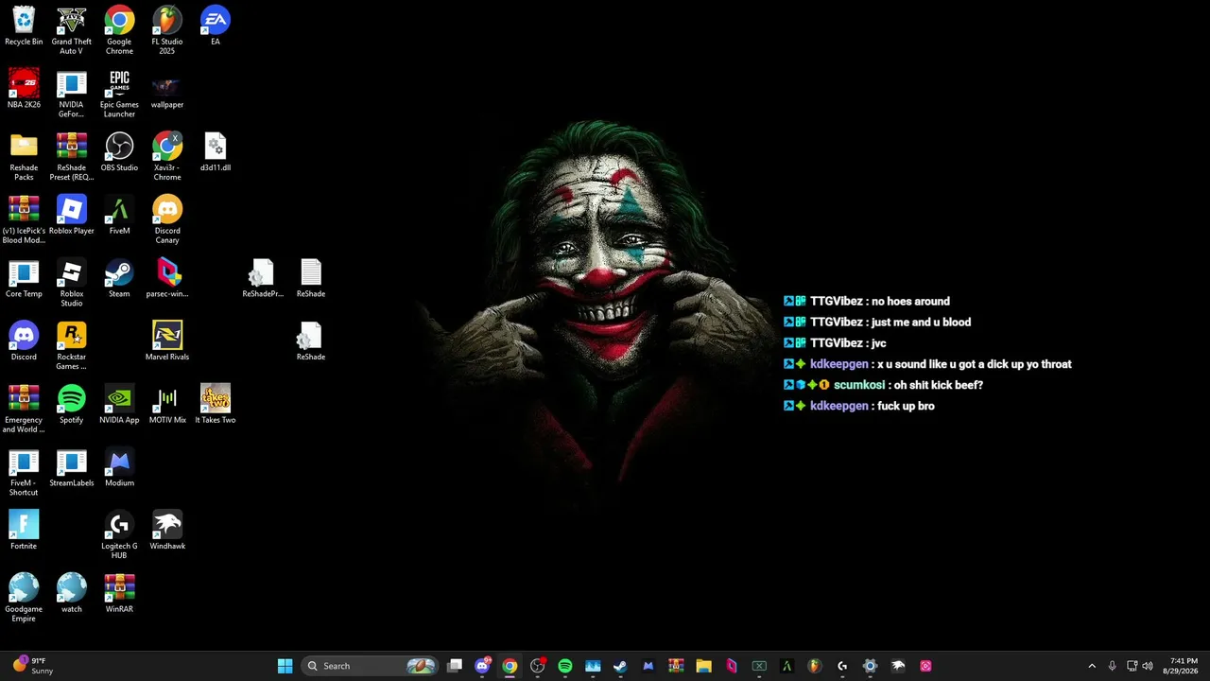Open Epic Games Launcher desktop icon

(x=119, y=94)
